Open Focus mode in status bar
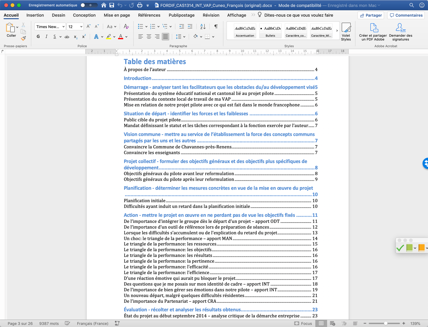 pyautogui.click(x=303, y=323)
